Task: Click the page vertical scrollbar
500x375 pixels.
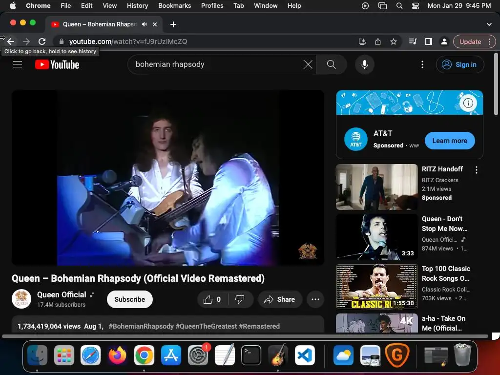Action: [496, 84]
